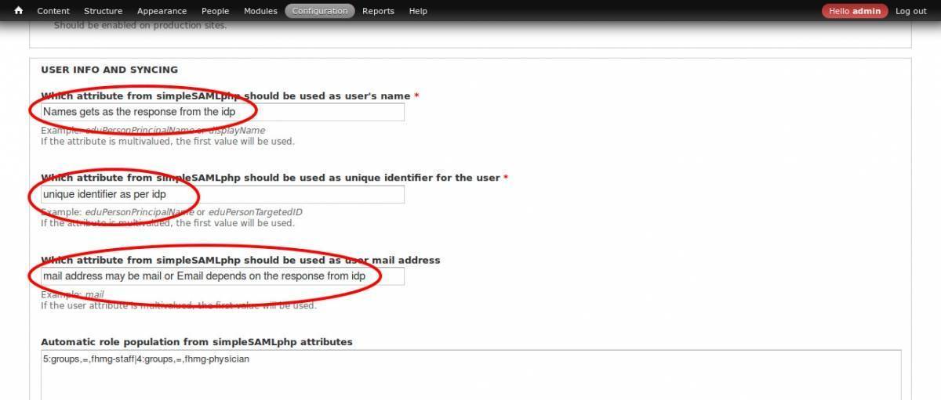
Task: Click the "used as user's name" label
Action: click(226, 95)
